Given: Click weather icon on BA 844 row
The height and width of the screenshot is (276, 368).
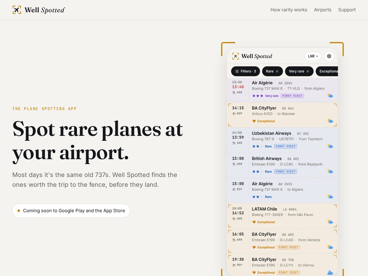Looking at the screenshot, I should coord(330,121).
